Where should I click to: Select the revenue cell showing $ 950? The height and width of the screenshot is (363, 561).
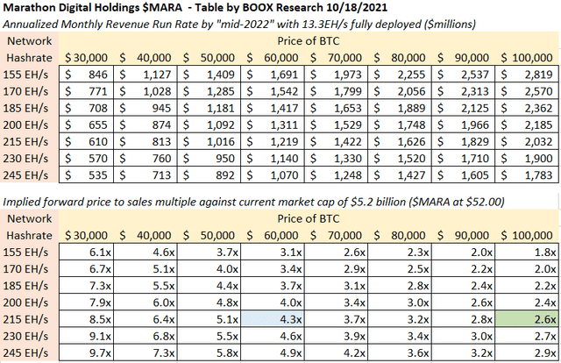coord(209,158)
